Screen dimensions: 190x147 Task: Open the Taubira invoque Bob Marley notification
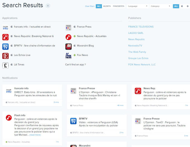coord(100,95)
